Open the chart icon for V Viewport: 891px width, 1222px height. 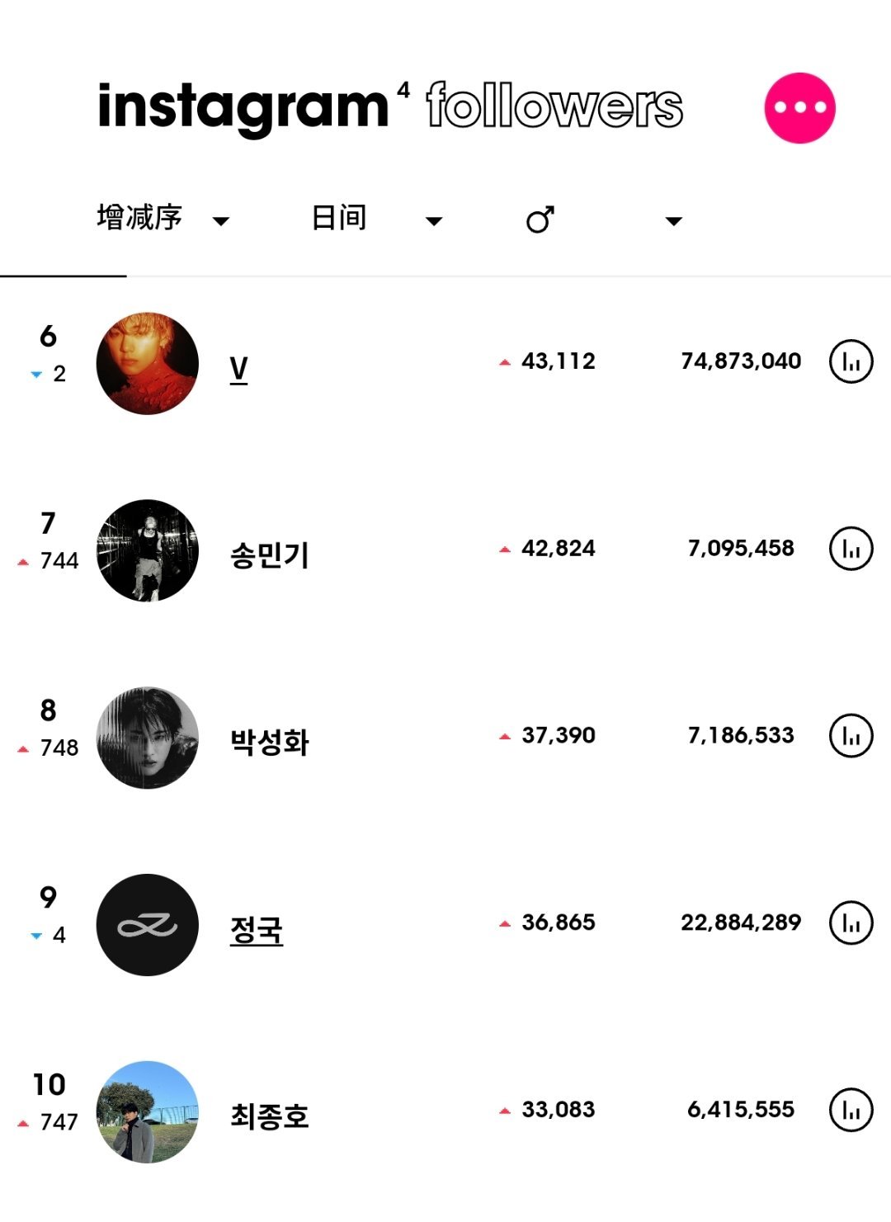pos(851,361)
